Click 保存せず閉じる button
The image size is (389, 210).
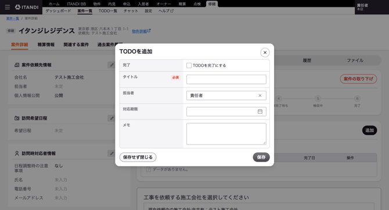tap(138, 157)
